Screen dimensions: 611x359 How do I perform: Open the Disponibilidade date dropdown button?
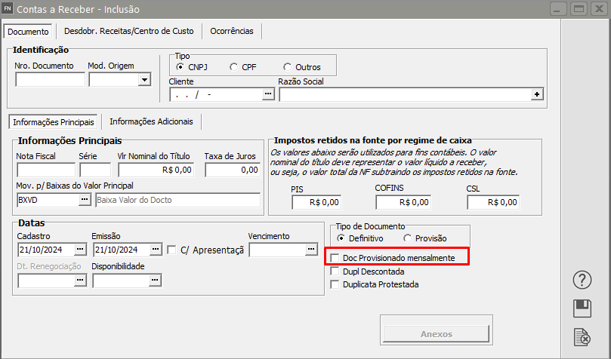(155, 281)
